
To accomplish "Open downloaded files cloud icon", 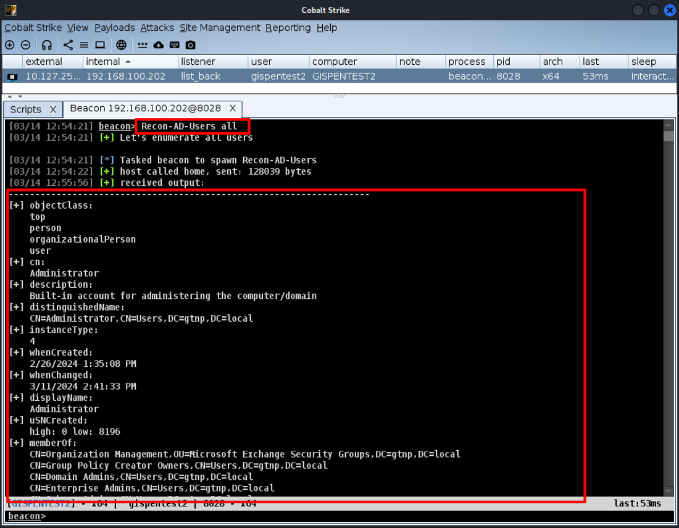I will point(159,45).
